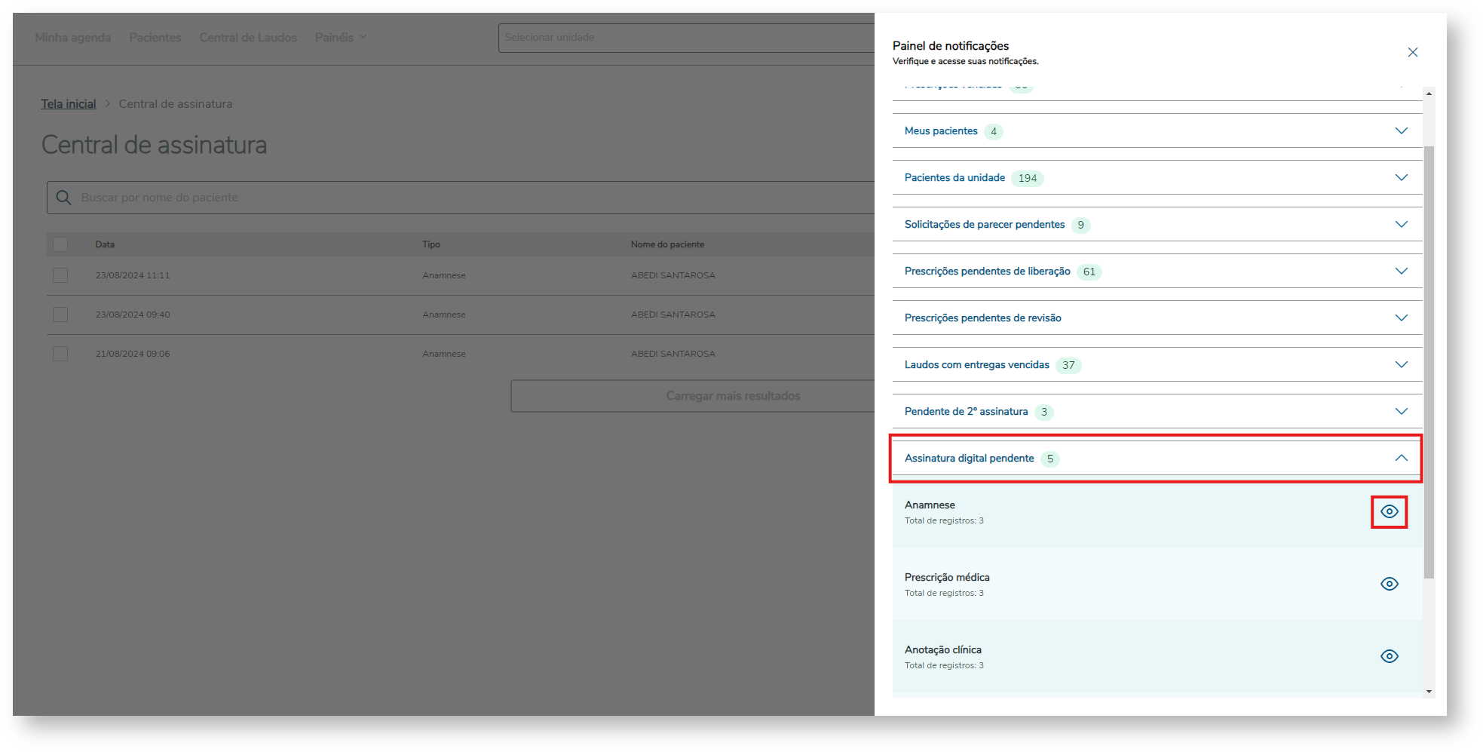Open the Painéis dropdown menu
The image size is (1483, 752).
341,38
